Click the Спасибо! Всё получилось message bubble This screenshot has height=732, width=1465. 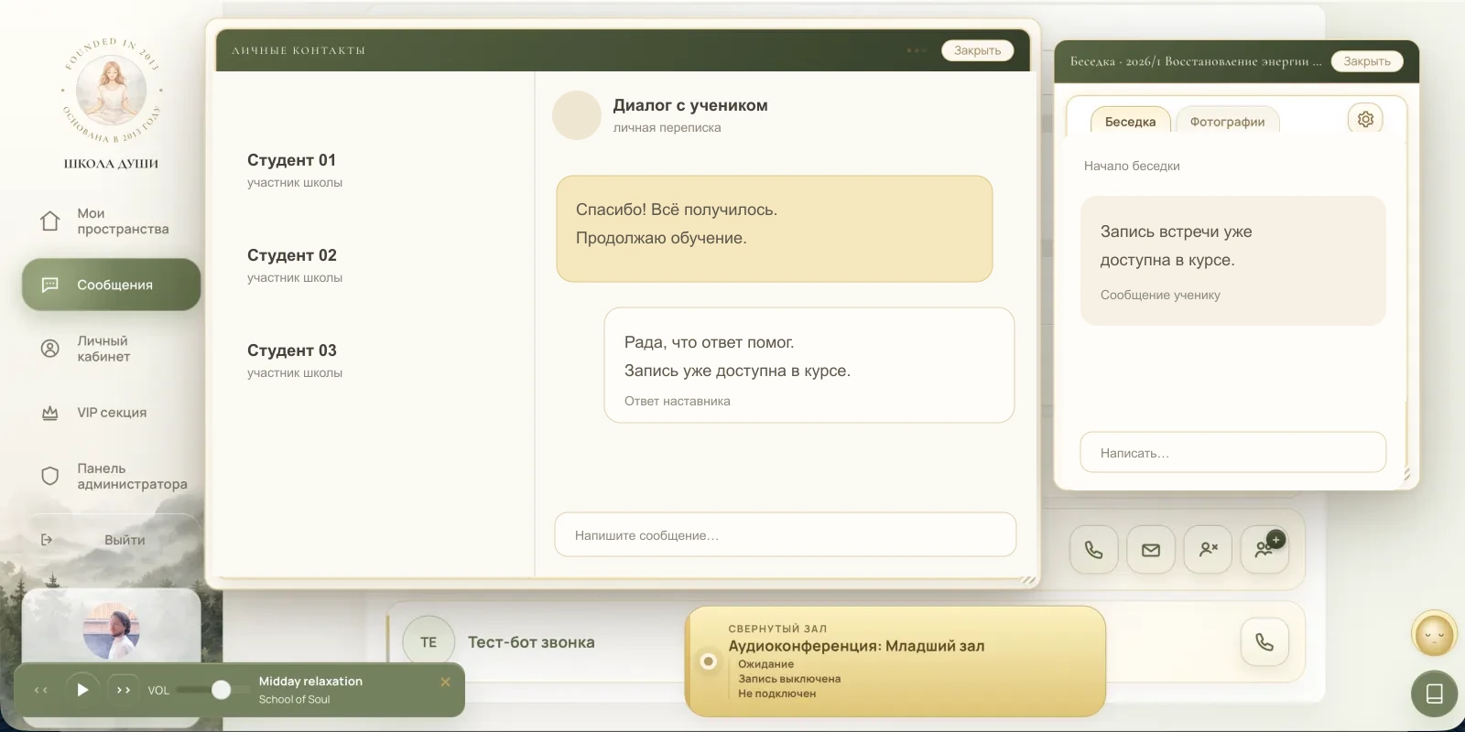775,229
